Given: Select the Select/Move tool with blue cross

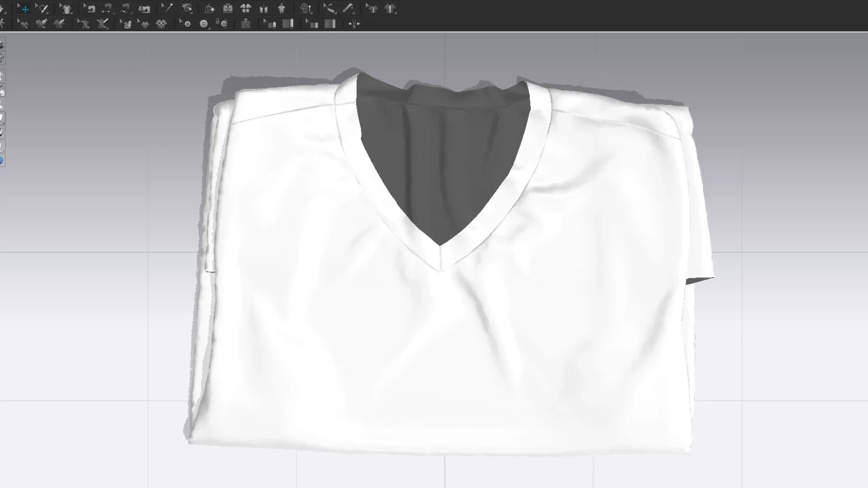Looking at the screenshot, I should click(x=25, y=9).
